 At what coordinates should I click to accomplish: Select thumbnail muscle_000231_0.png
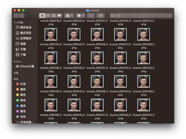click(x=97, y=58)
